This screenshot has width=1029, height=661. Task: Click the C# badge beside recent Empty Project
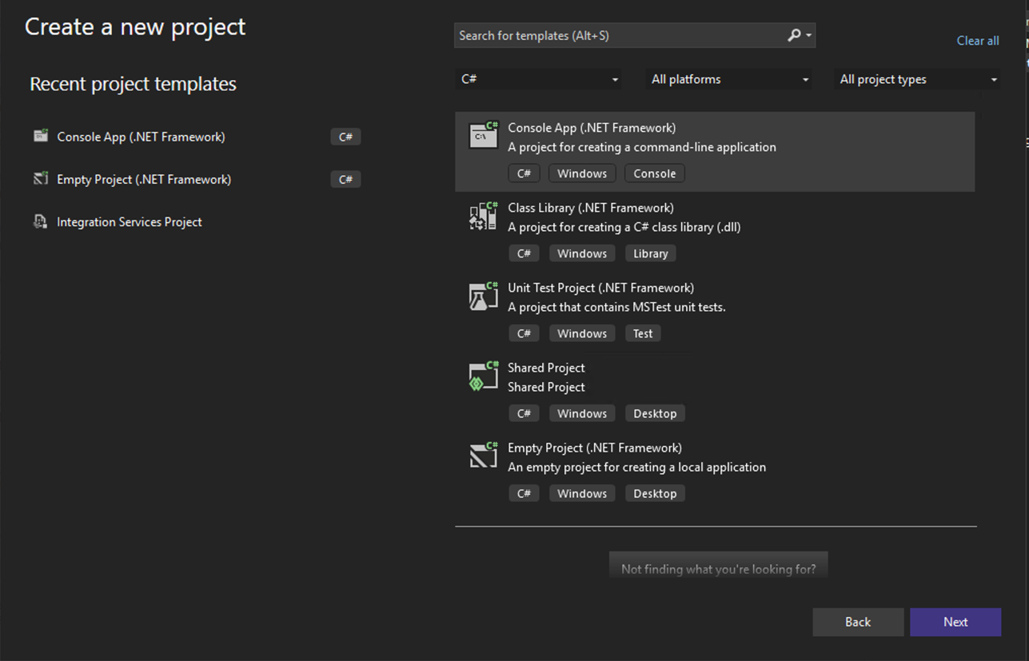pyautogui.click(x=345, y=179)
